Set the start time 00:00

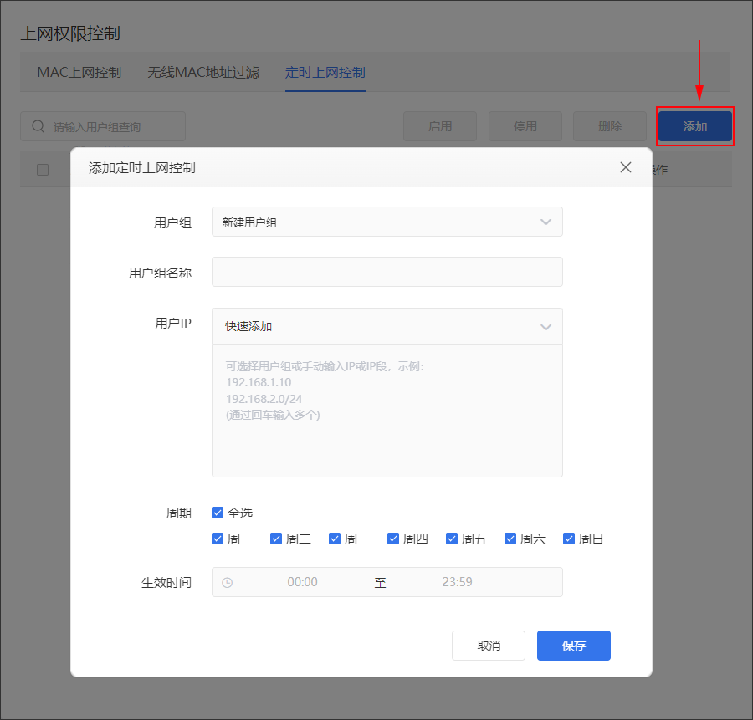(x=303, y=582)
